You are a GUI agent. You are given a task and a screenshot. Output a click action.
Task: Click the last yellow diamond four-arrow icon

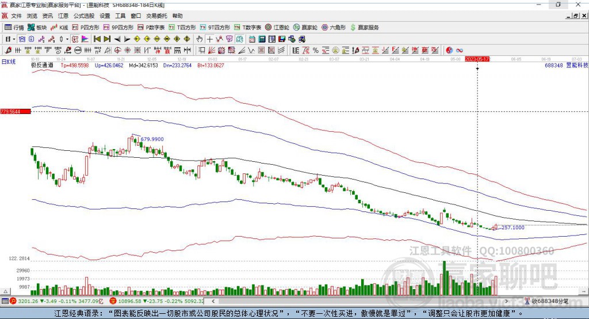pos(187,39)
